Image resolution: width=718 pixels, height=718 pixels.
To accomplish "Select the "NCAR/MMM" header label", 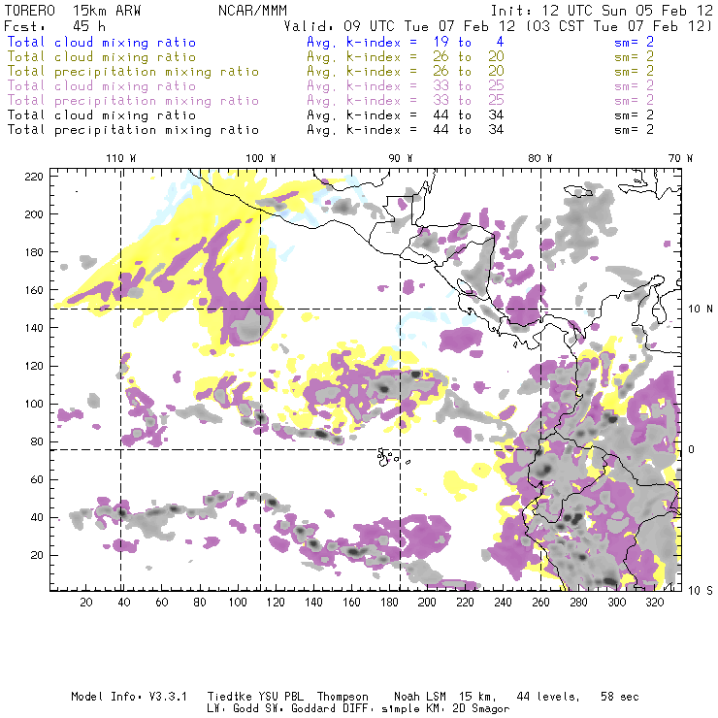I will 252,11.
